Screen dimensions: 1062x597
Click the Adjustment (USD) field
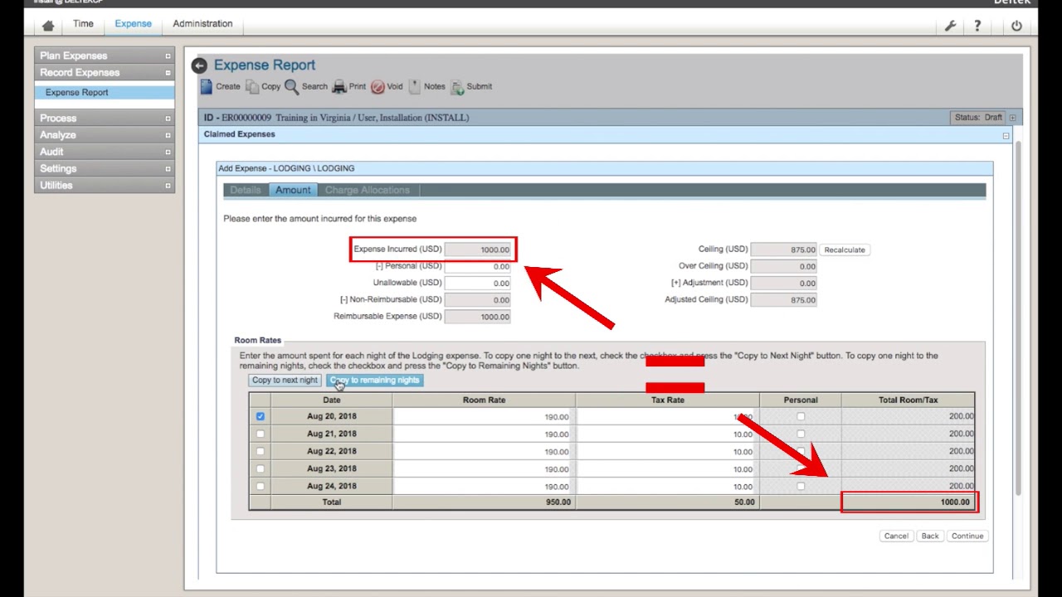coord(783,283)
